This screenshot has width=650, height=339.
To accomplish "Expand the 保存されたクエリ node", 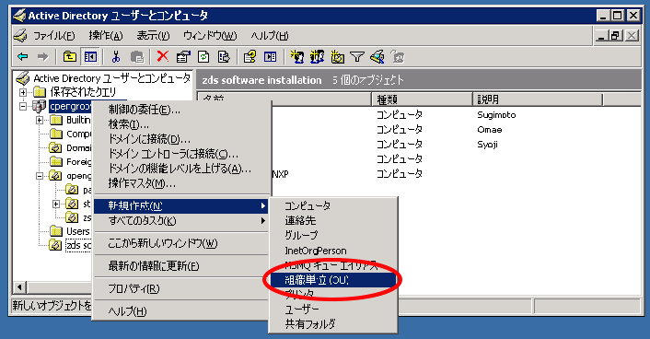I will tap(23, 92).
